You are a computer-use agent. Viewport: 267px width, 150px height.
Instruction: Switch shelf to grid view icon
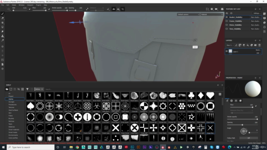220,94
